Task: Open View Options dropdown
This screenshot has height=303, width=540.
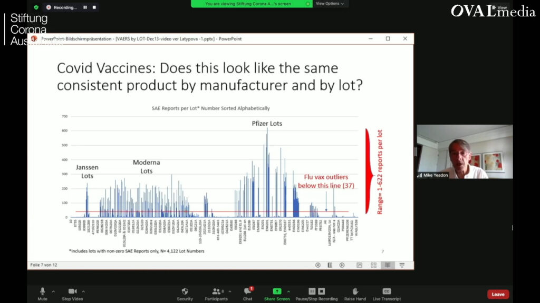Action: coord(330,4)
